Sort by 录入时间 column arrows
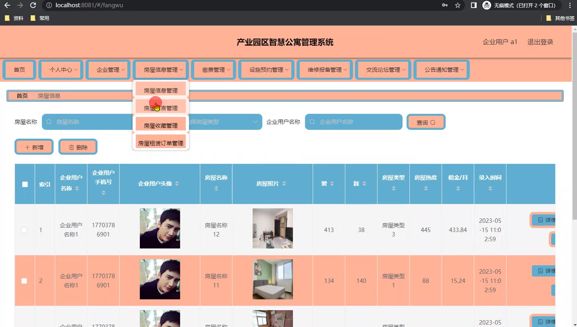Screen dimensions: 577x327 click(490, 188)
